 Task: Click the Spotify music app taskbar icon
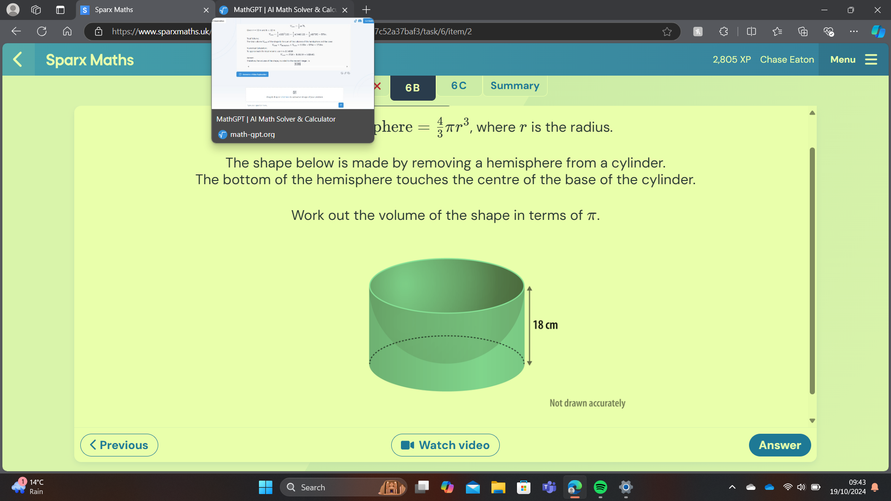[x=600, y=487]
